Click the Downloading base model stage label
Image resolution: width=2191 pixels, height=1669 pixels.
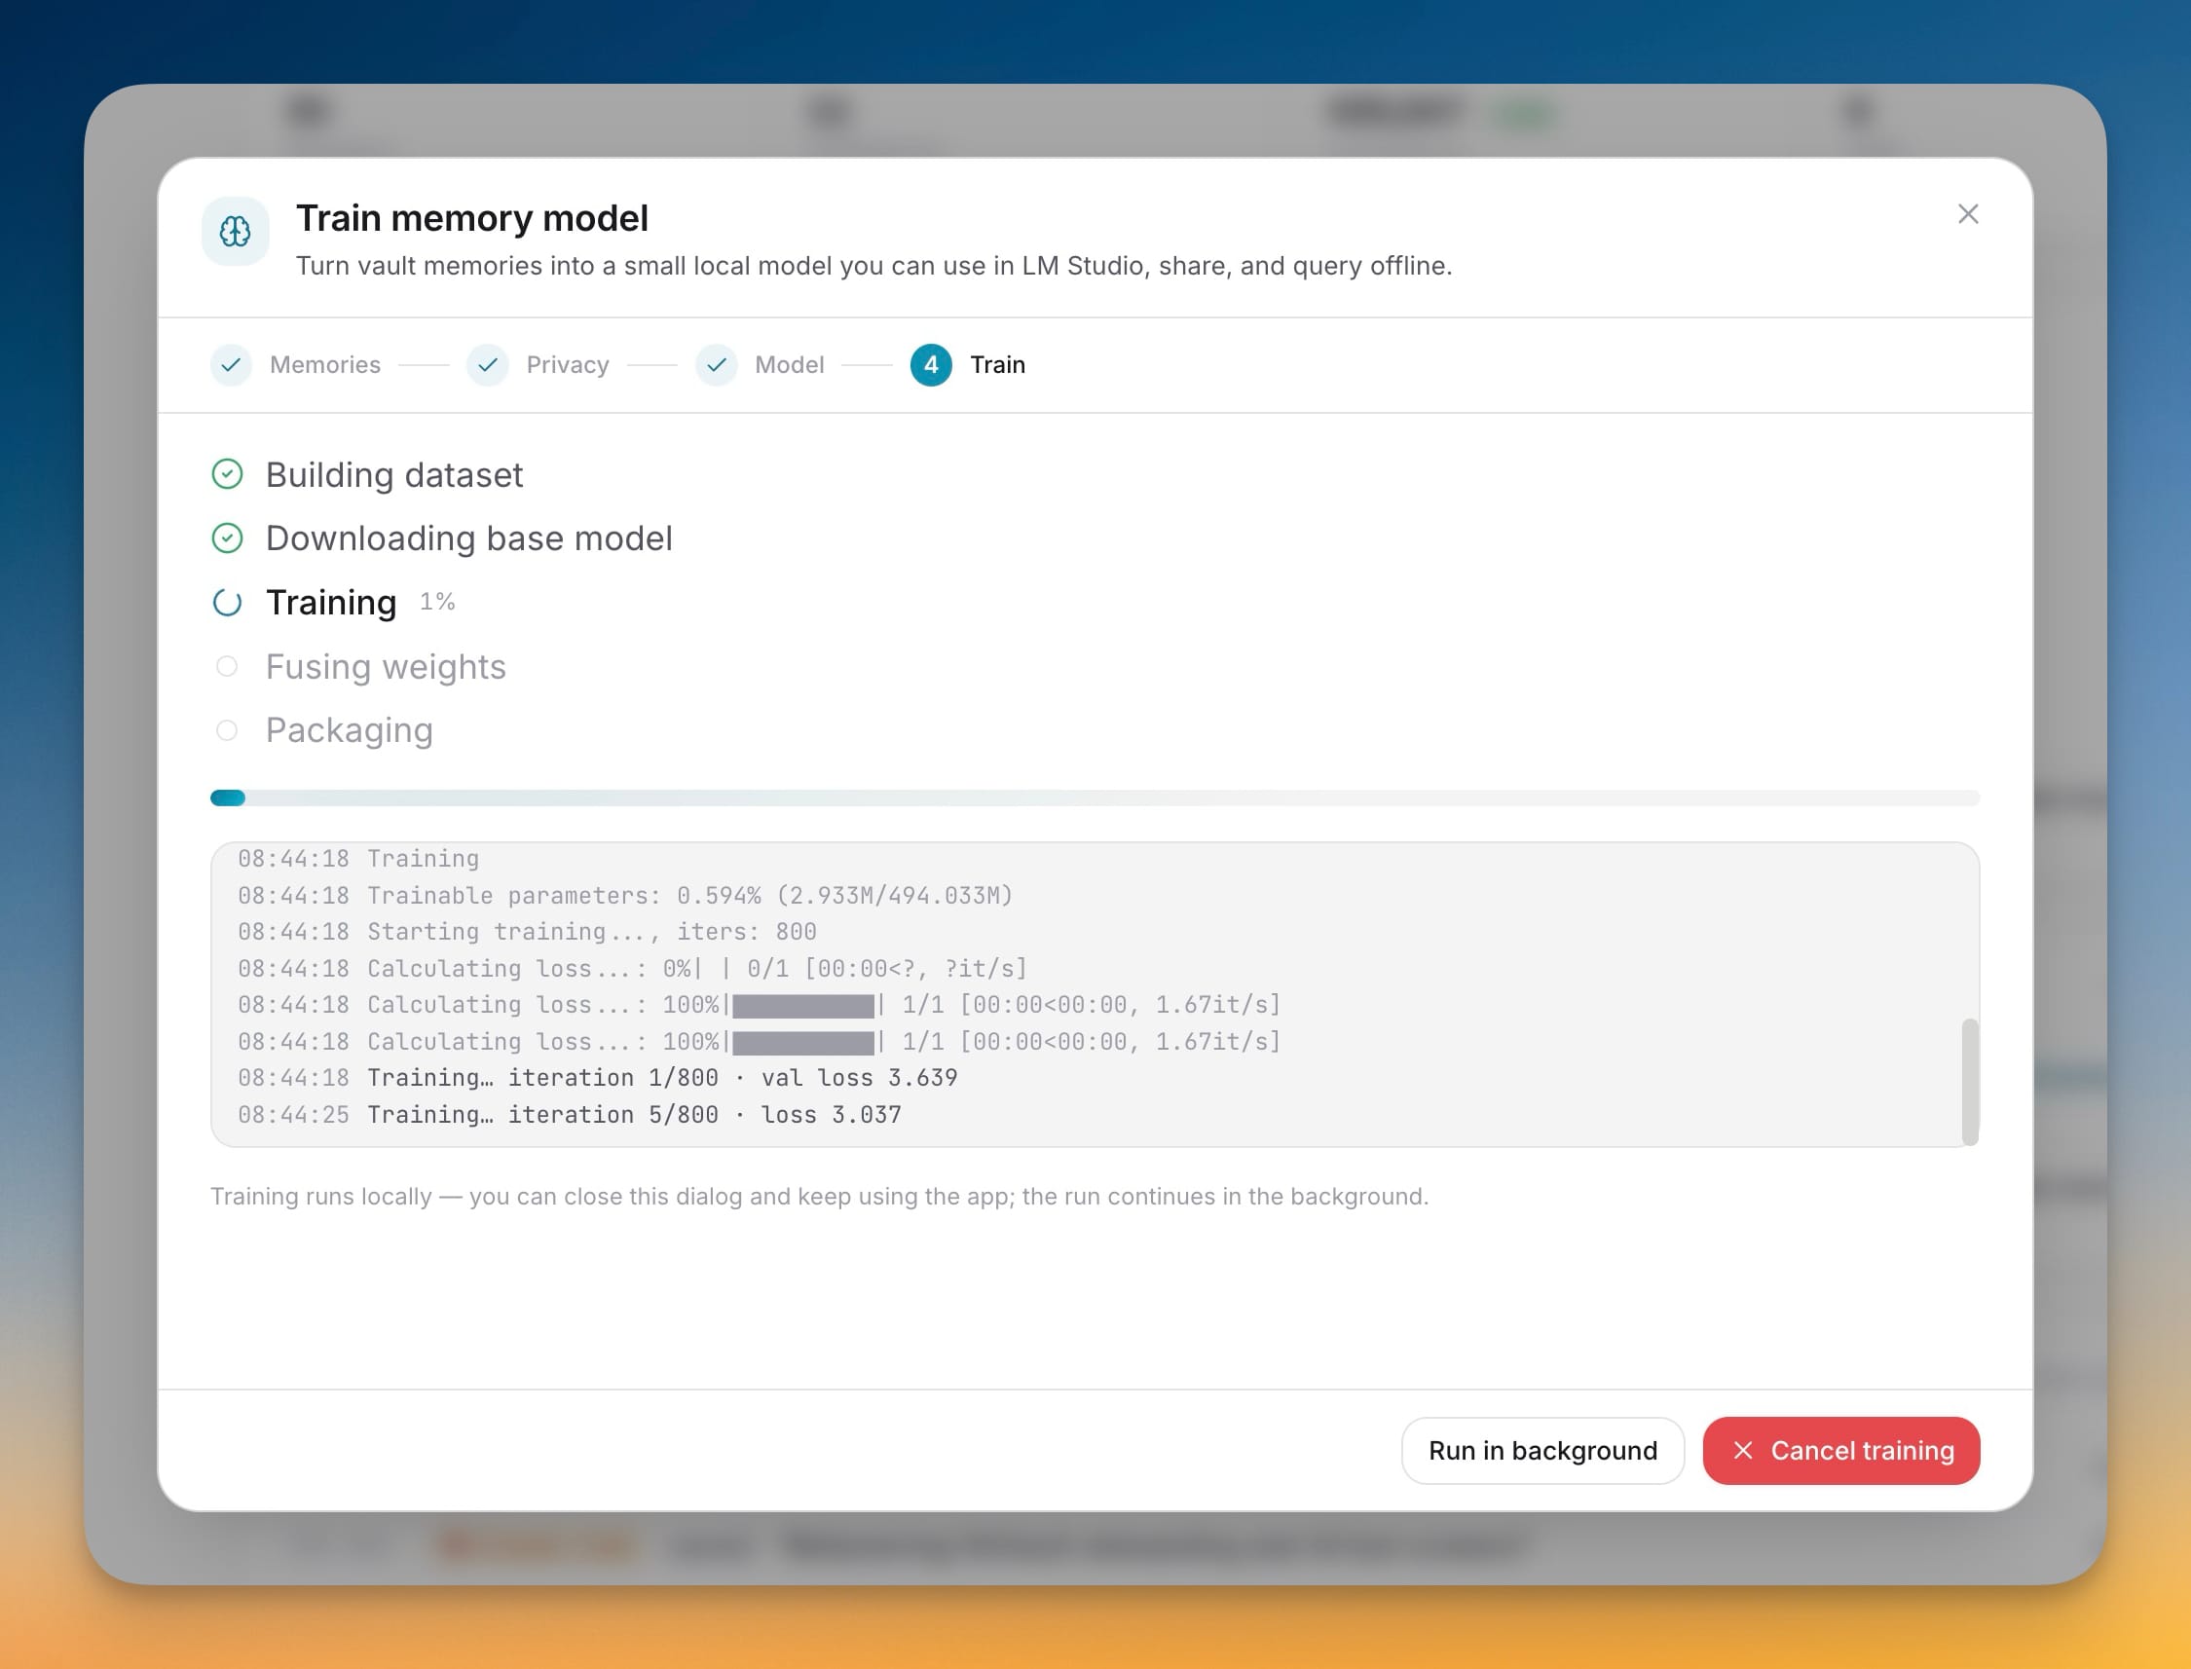coord(468,538)
